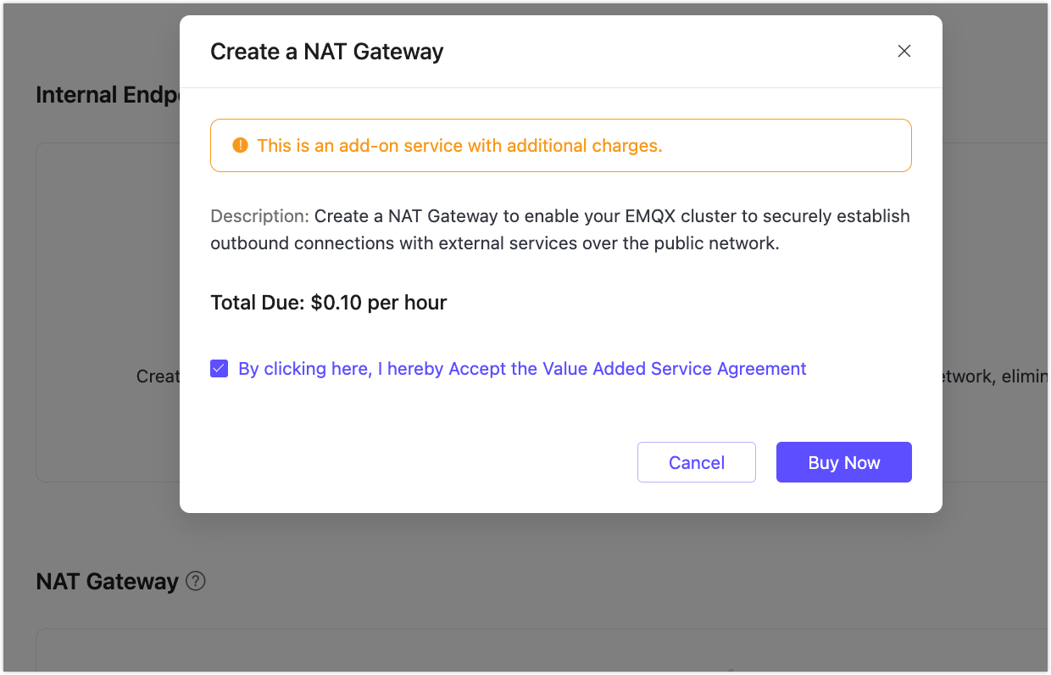Click the NAT Gateway section heading
Image resolution: width=1051 pixels, height=675 pixels.
(107, 582)
